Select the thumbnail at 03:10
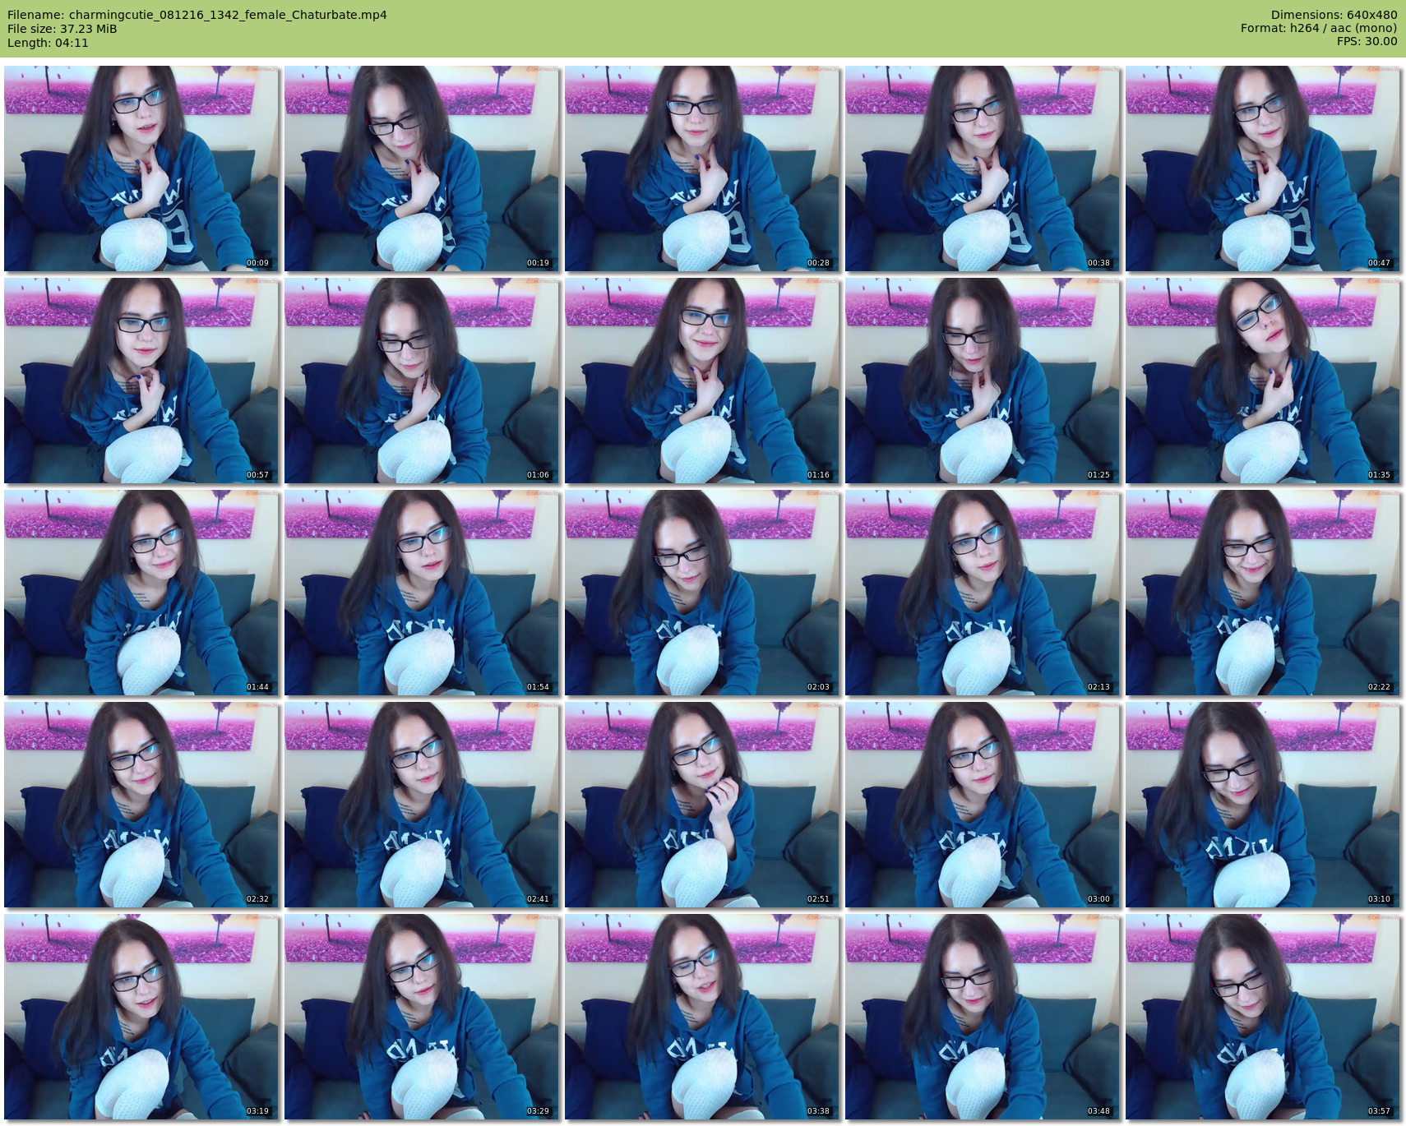The width and height of the screenshot is (1406, 1126). click(1263, 805)
